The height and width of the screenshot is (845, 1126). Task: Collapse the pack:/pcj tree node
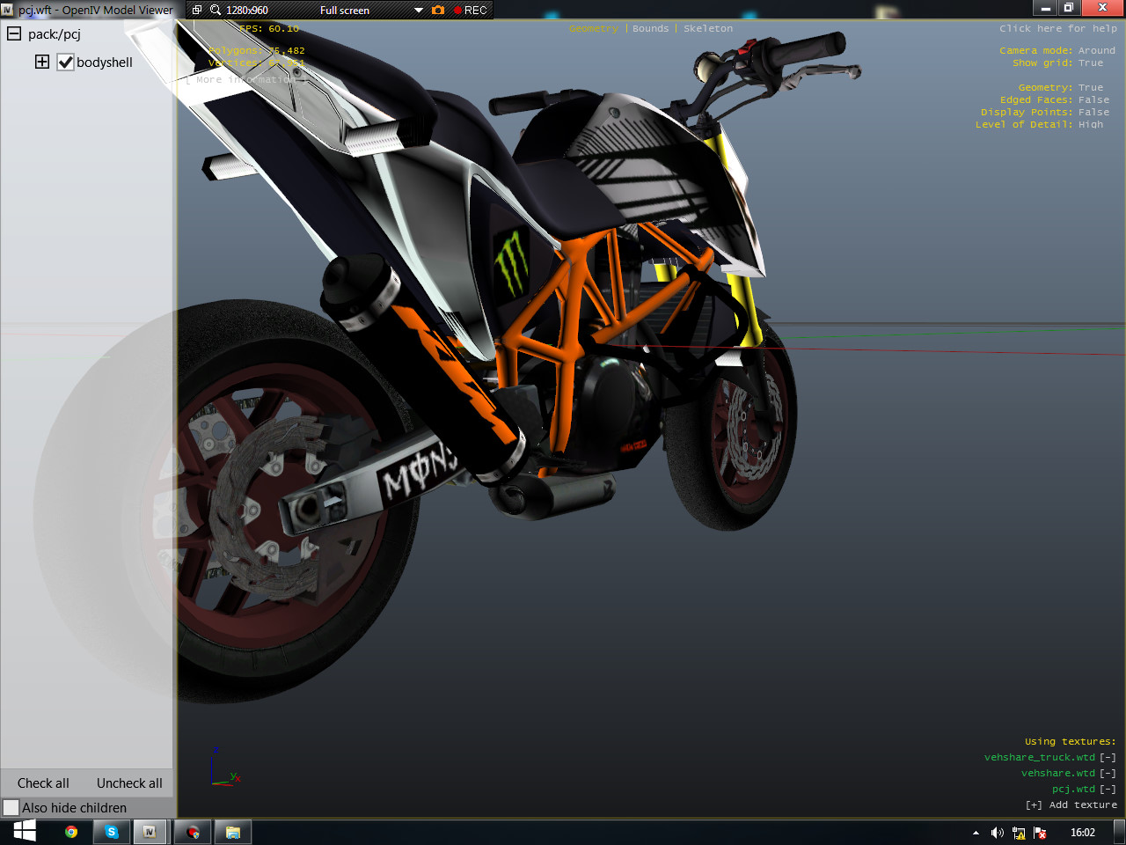point(14,33)
